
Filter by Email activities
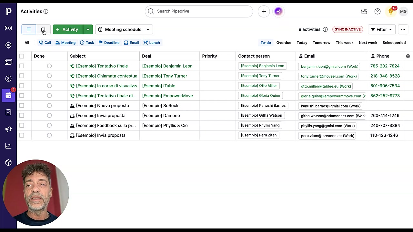(x=132, y=43)
